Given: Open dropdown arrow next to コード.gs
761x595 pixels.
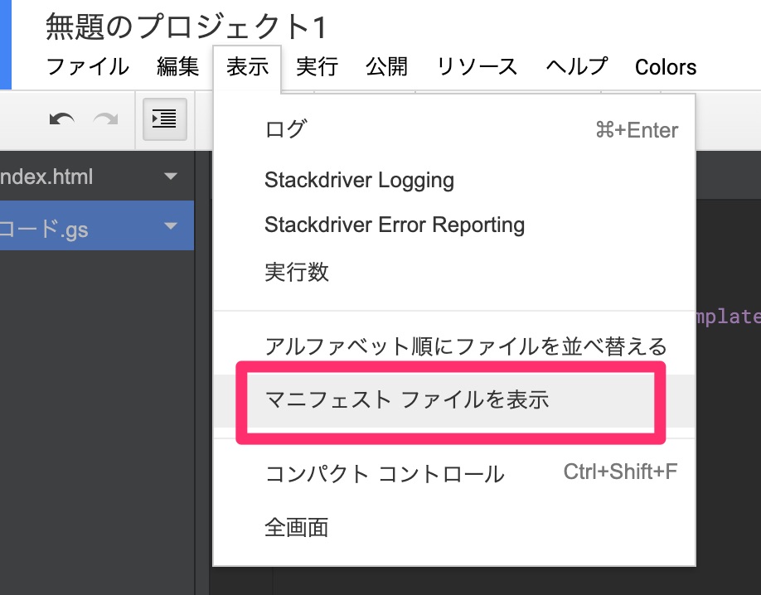Looking at the screenshot, I should point(172,226).
